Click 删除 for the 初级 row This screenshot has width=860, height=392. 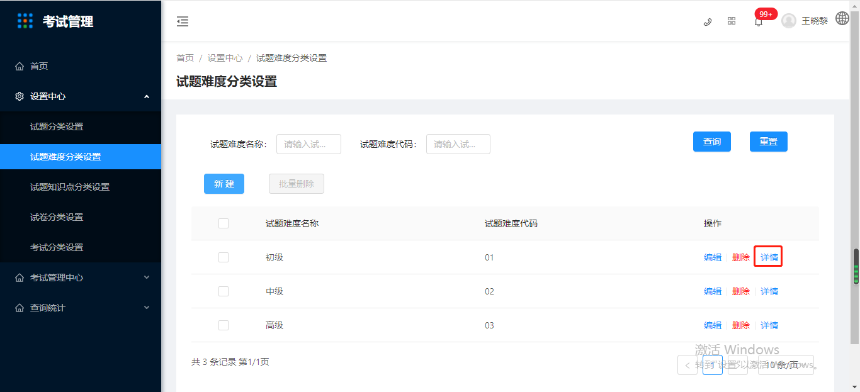tap(741, 257)
